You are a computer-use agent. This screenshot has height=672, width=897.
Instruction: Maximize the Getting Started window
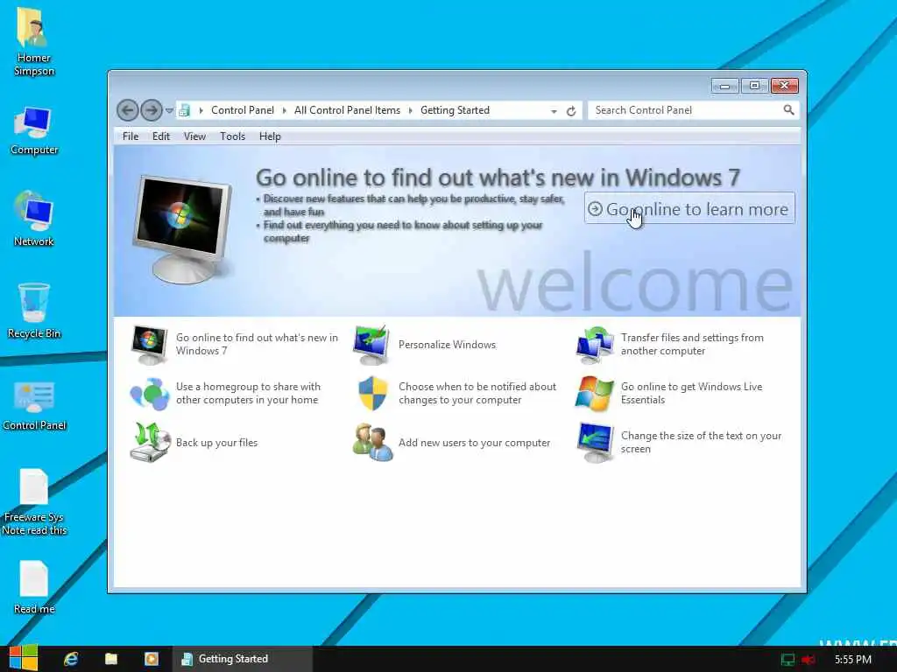pyautogui.click(x=754, y=86)
